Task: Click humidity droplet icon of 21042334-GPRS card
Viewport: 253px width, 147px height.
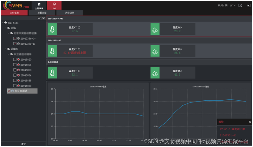Action: [x=155, y=29]
